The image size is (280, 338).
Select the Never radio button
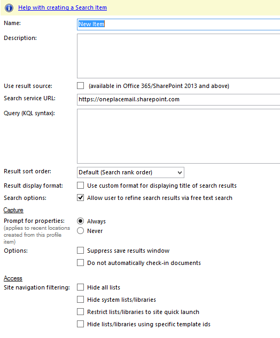[80, 231]
